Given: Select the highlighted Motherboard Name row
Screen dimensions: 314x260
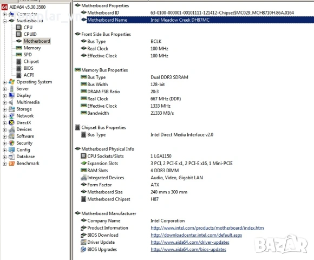Looking at the screenshot, I should tap(200, 20).
